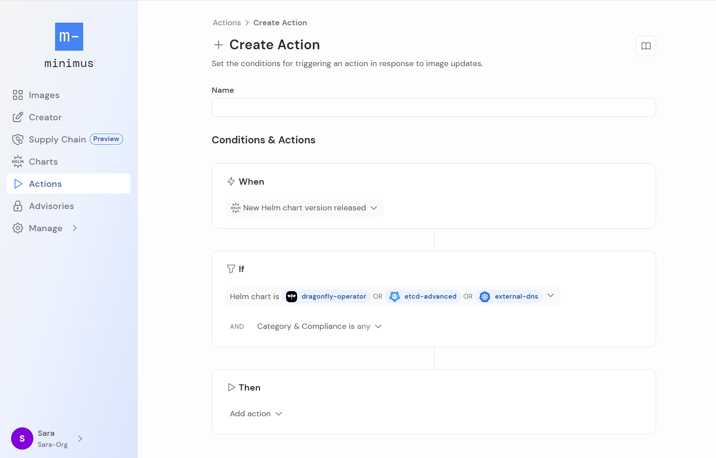Click the Preview badge
This screenshot has height=458, width=716.
pos(106,139)
